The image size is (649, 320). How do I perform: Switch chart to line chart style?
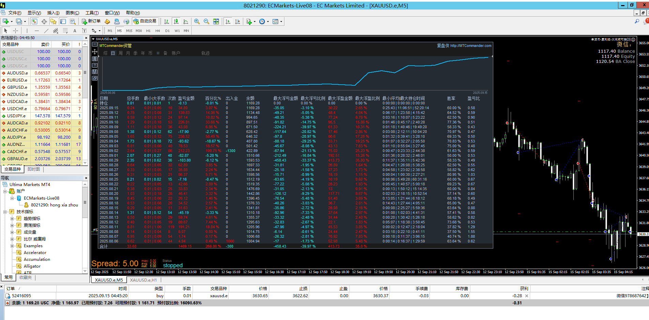click(x=186, y=21)
